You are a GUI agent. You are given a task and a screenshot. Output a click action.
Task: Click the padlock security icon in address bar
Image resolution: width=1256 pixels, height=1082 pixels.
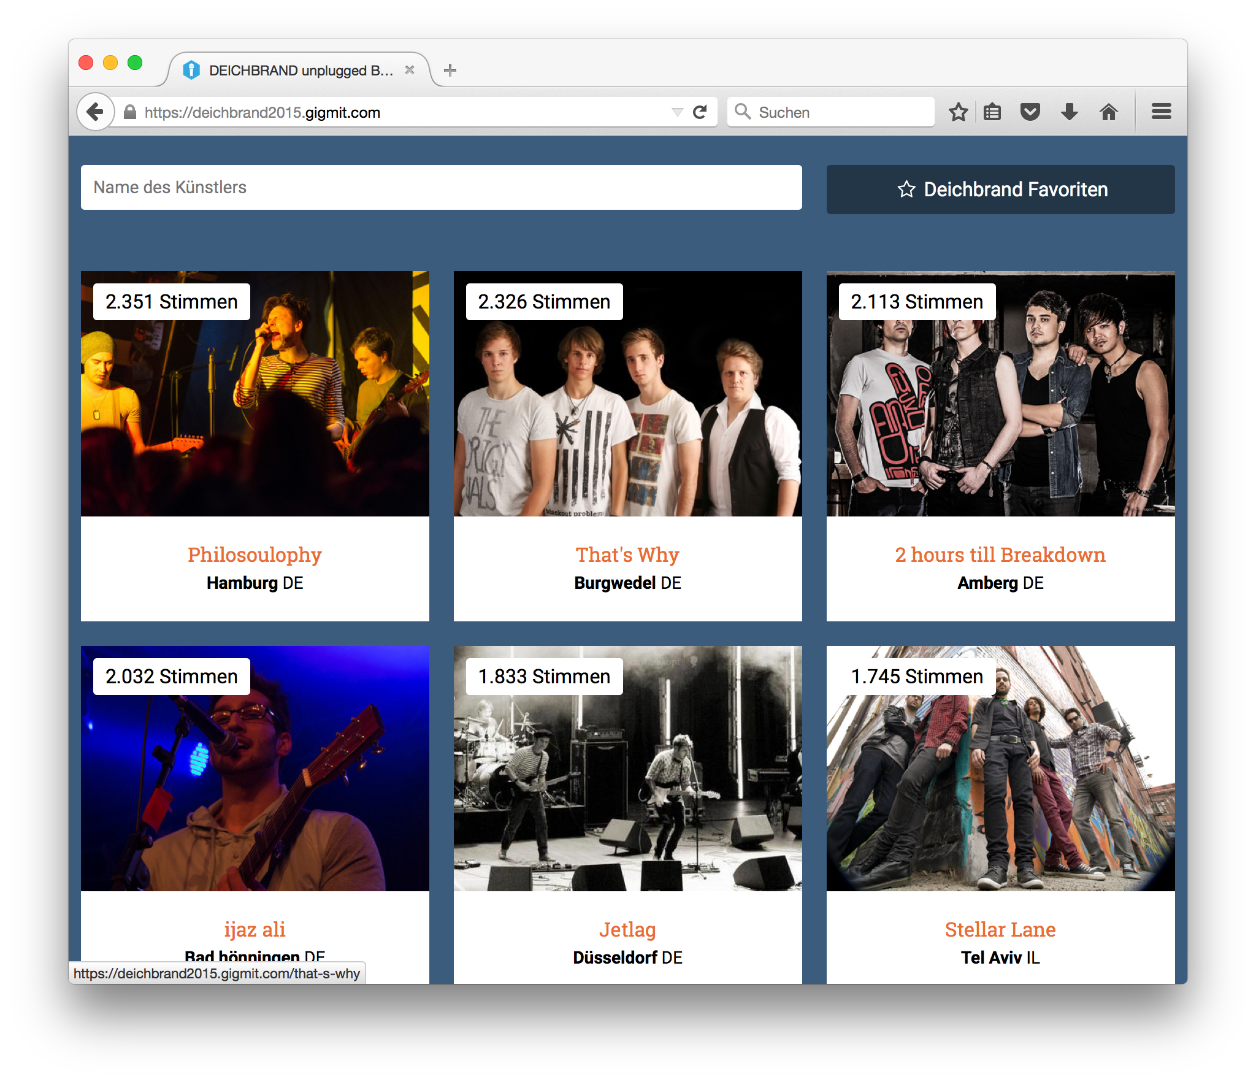[130, 112]
